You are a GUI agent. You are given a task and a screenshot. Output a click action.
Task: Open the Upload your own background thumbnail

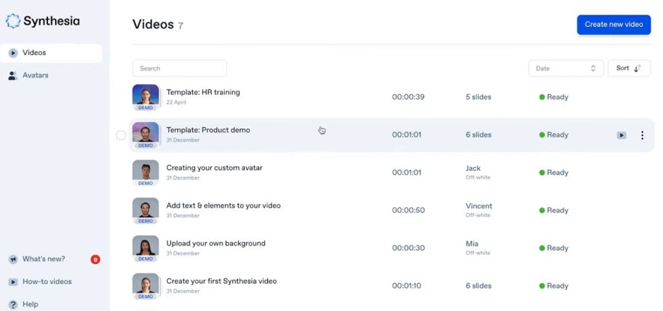(x=146, y=248)
